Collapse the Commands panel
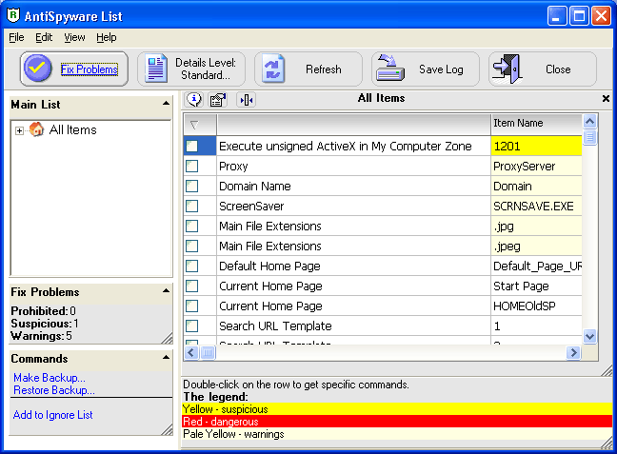Screen dimensions: 617x454 pos(166,358)
